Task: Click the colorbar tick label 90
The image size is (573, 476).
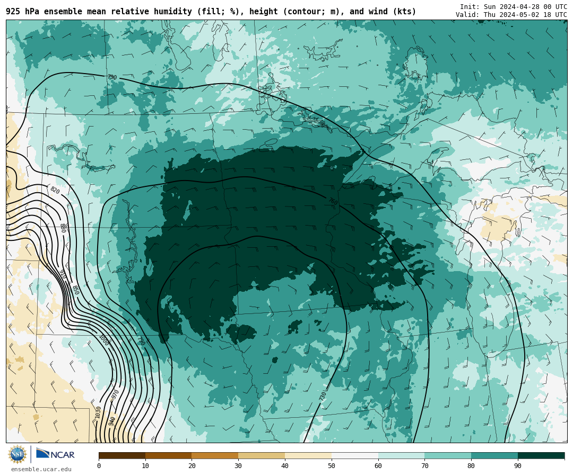Action: point(518,466)
